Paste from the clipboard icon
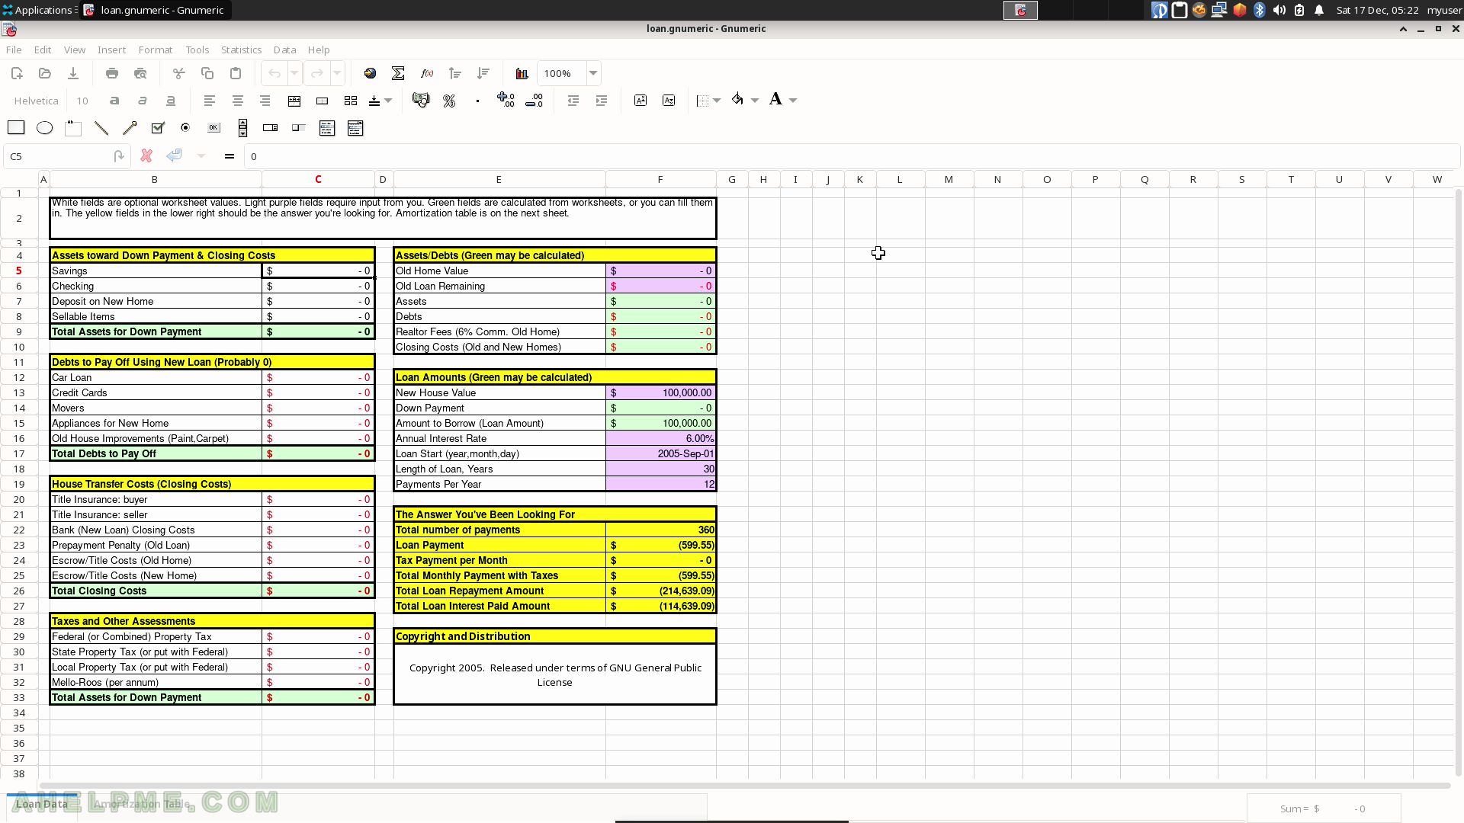The height and width of the screenshot is (823, 1464). [236, 73]
